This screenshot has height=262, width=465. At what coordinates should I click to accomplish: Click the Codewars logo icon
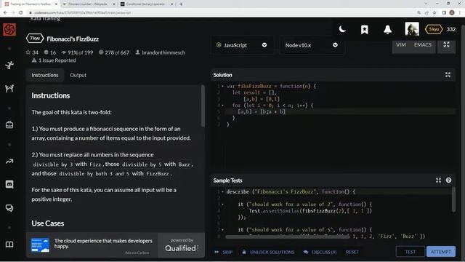point(9,29)
